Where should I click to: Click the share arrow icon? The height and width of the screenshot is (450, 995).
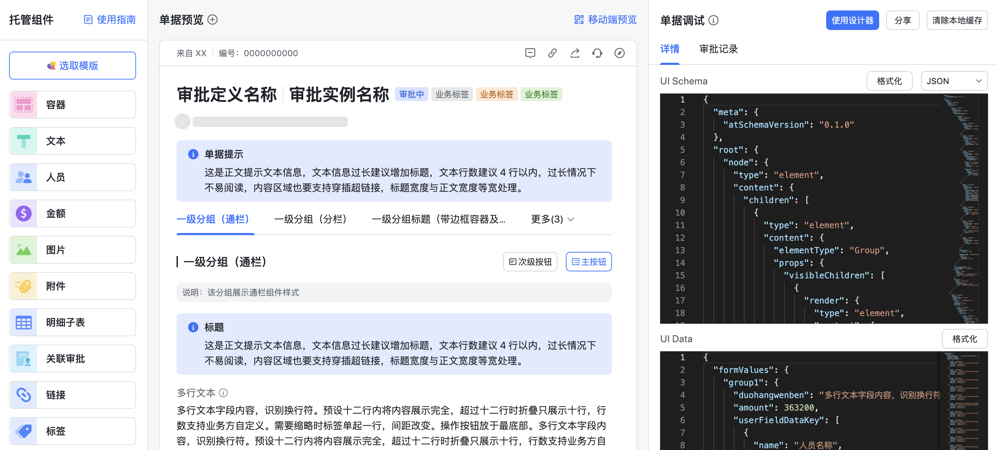tap(575, 53)
